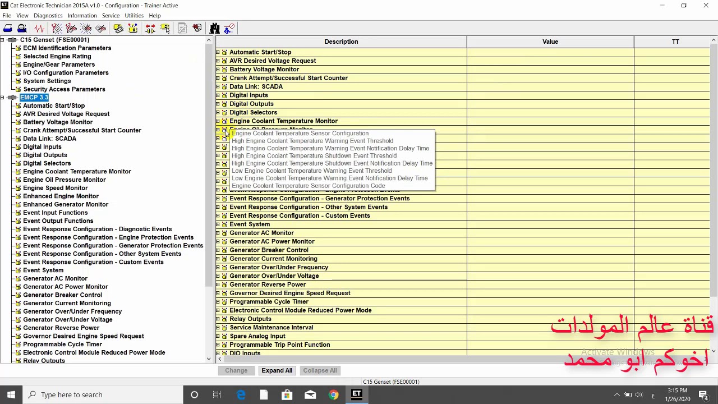Open Configuration tool toolbar icon
718x404 pixels.
tap(133, 29)
